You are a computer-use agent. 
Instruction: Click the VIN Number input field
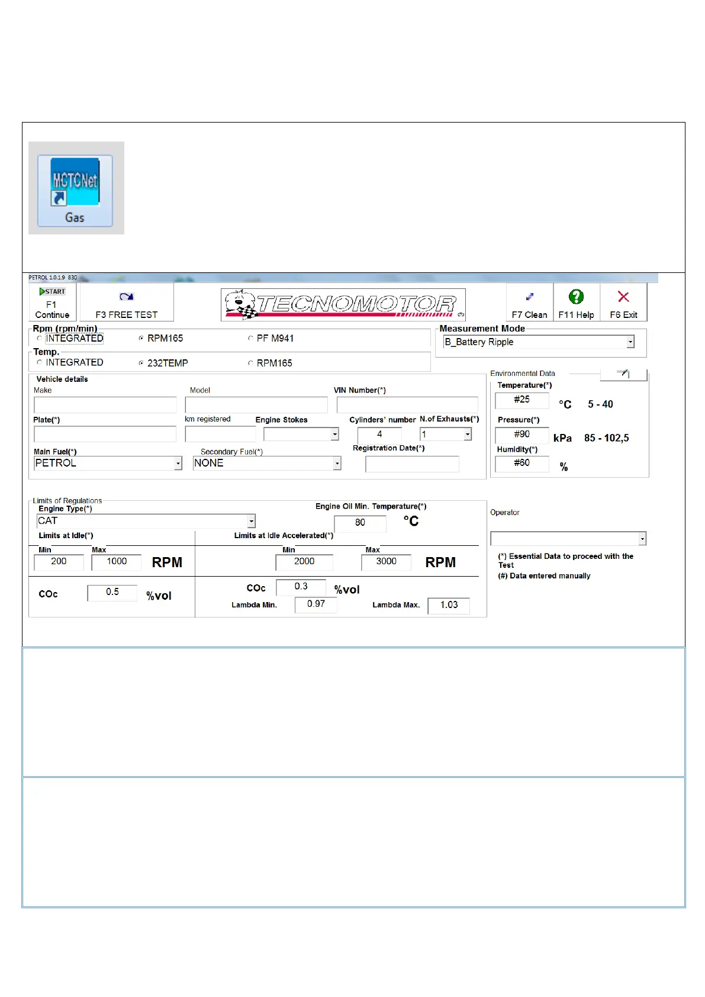click(407, 405)
